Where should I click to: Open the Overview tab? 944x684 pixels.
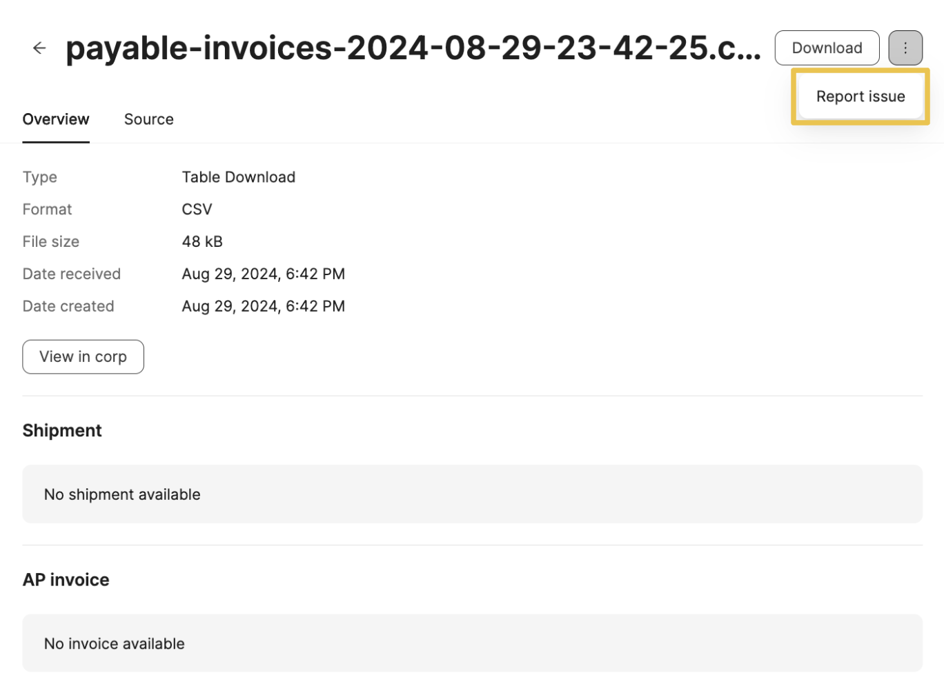(56, 119)
